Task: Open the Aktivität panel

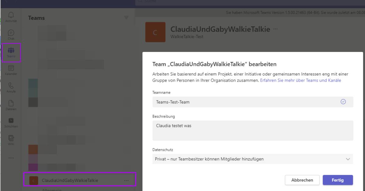Action: tap(11, 17)
